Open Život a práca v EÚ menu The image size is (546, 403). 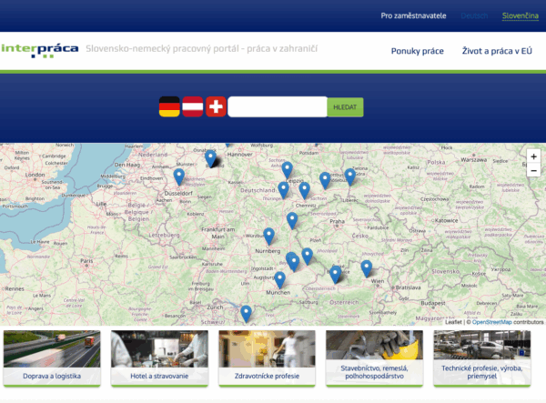coord(497,51)
